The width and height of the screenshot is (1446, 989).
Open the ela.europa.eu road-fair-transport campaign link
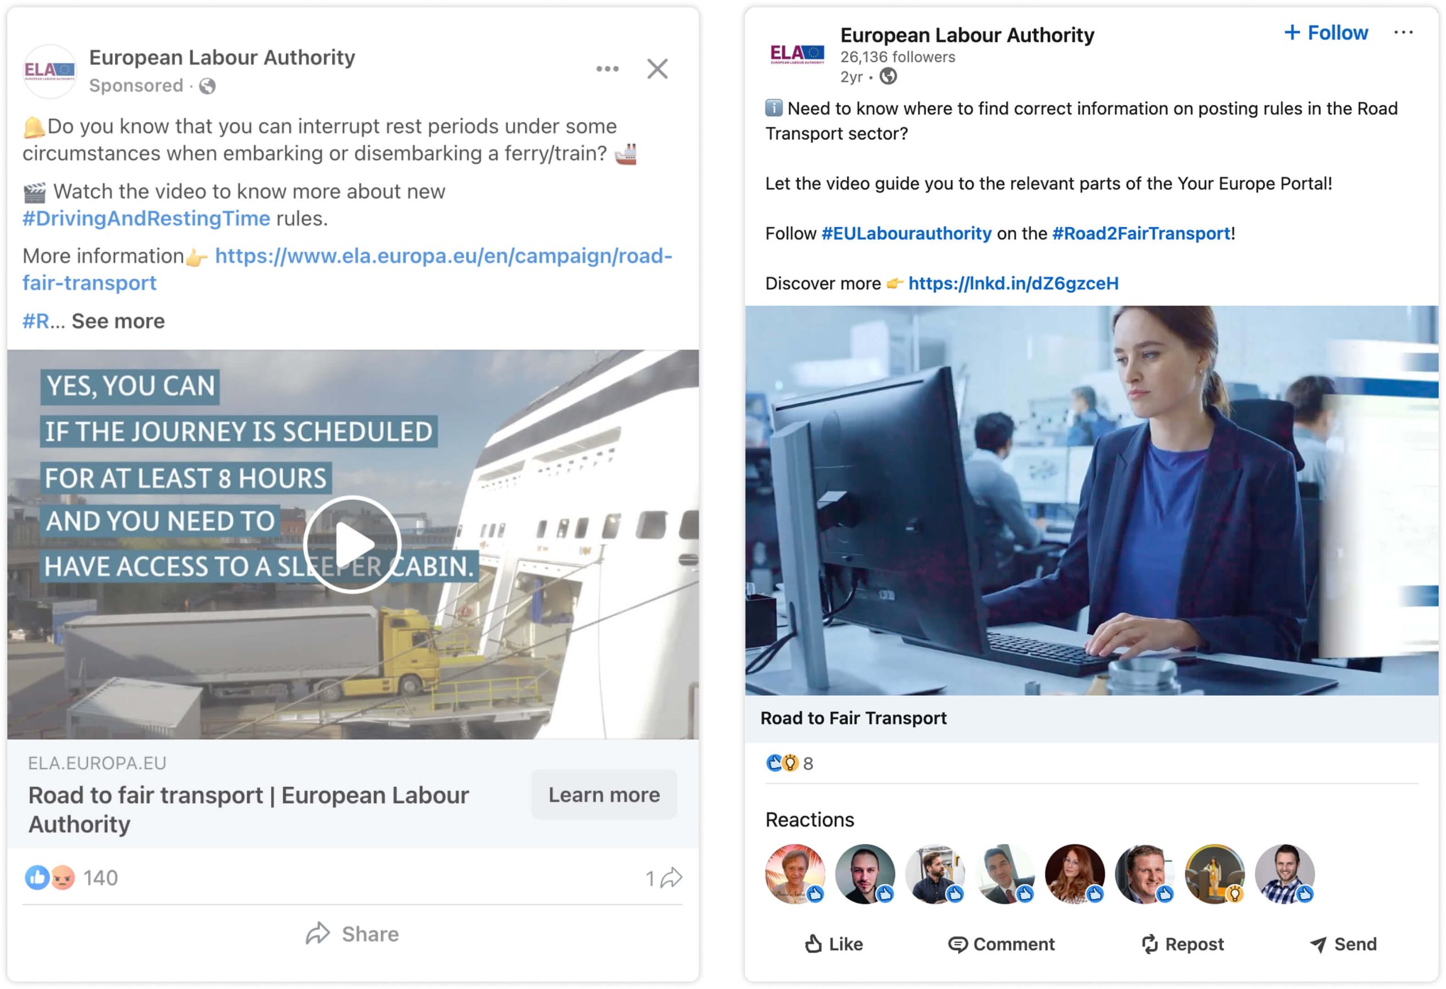coord(347,269)
